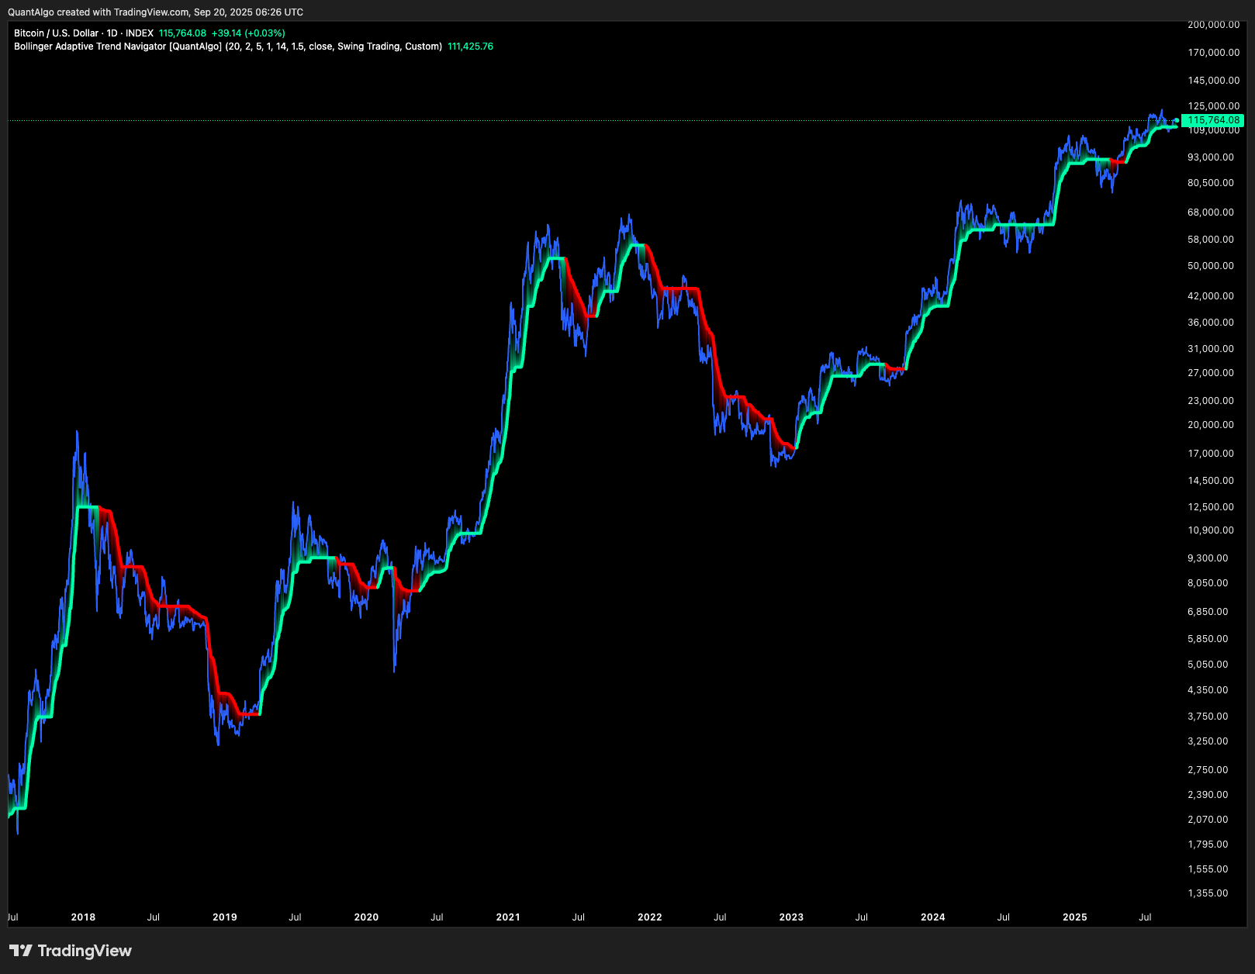The image size is (1255, 974).
Task: Click the 5,850.00 price axis label
Action: [1208, 639]
